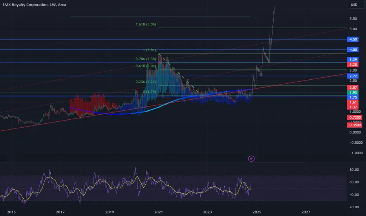The width and height of the screenshot is (366, 216).
Task: Click the 5.00 price axis value
Action: pos(353,29)
